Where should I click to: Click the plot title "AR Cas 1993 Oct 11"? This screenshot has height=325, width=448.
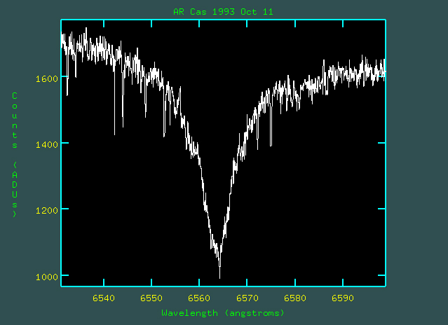[x=223, y=12]
